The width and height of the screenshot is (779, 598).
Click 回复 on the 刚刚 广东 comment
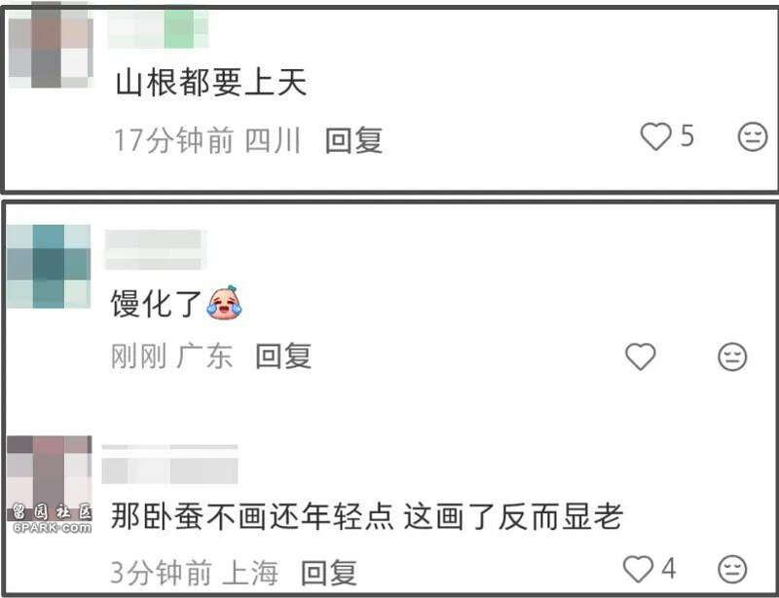pos(283,356)
